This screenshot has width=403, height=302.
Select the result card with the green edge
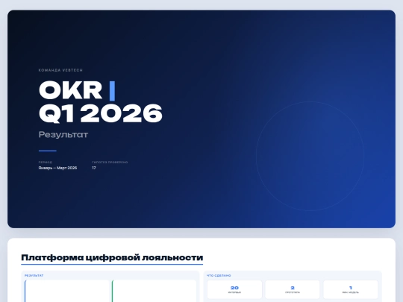click(x=154, y=291)
